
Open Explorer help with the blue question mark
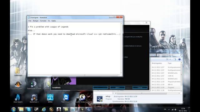click(179, 59)
